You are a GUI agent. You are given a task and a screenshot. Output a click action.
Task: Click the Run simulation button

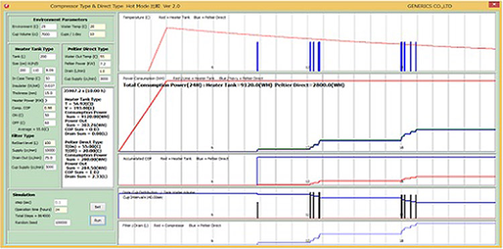pyautogui.click(x=97, y=220)
